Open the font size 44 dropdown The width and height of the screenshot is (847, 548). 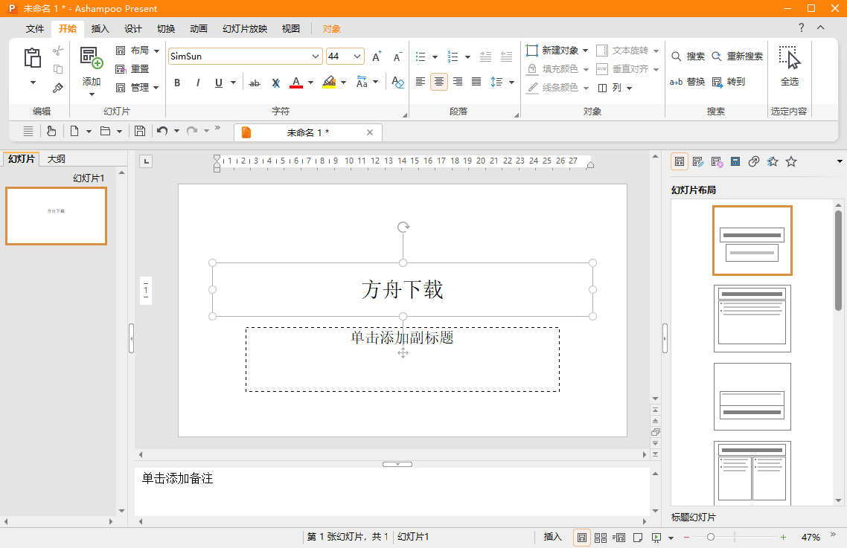click(357, 57)
